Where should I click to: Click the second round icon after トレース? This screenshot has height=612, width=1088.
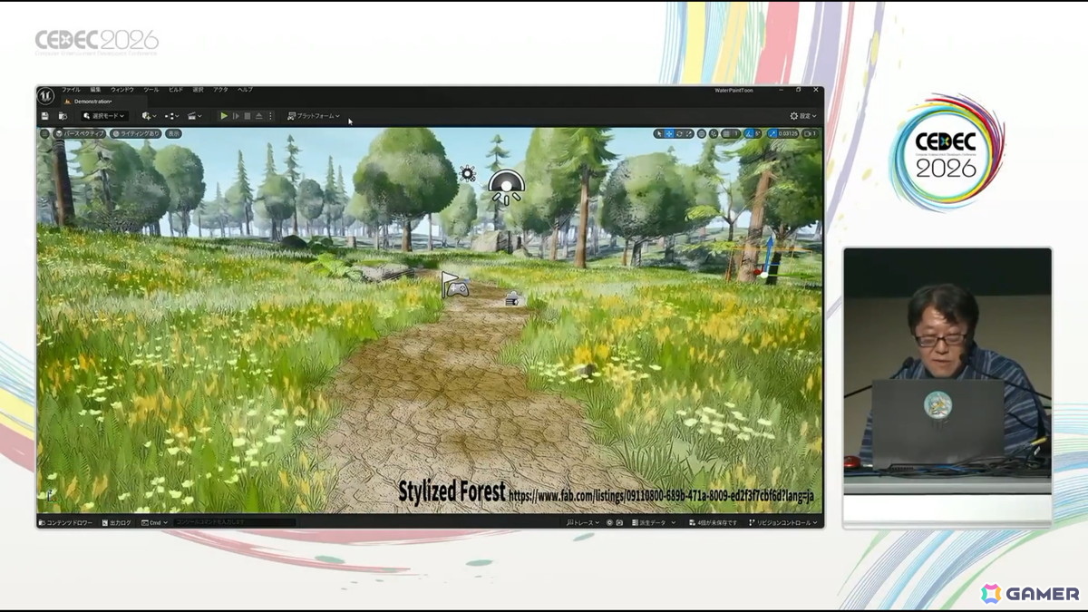click(619, 523)
